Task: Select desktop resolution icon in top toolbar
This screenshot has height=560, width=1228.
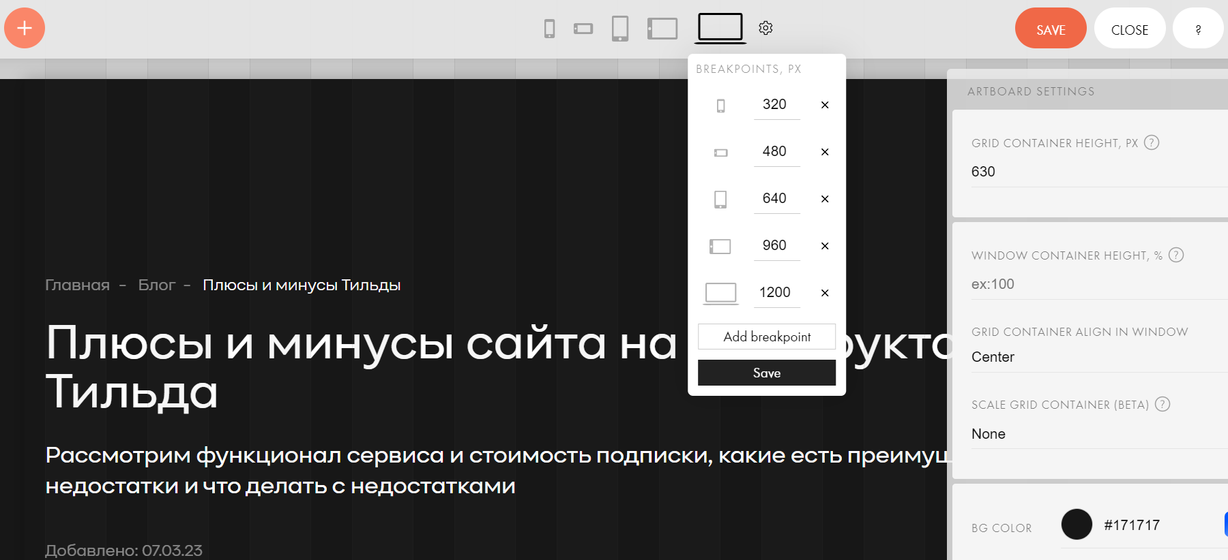Action: pyautogui.click(x=720, y=27)
